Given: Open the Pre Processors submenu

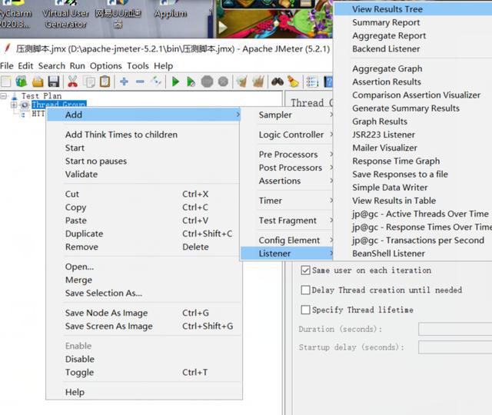Looking at the screenshot, I should click(287, 154).
